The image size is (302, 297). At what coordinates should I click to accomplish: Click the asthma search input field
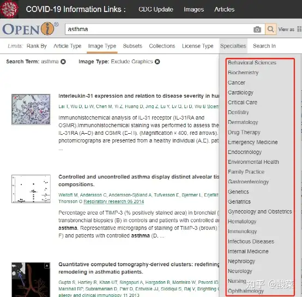pyautogui.click(x=159, y=29)
